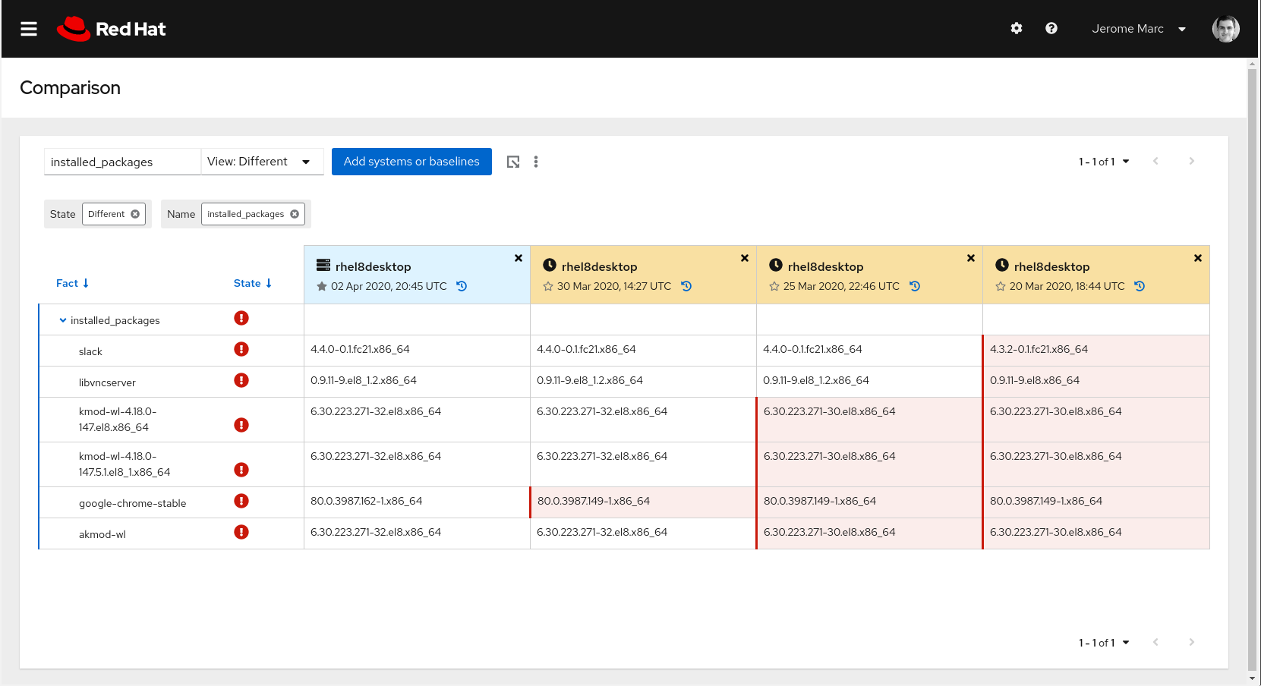Click Add systems or baselines button

(411, 162)
